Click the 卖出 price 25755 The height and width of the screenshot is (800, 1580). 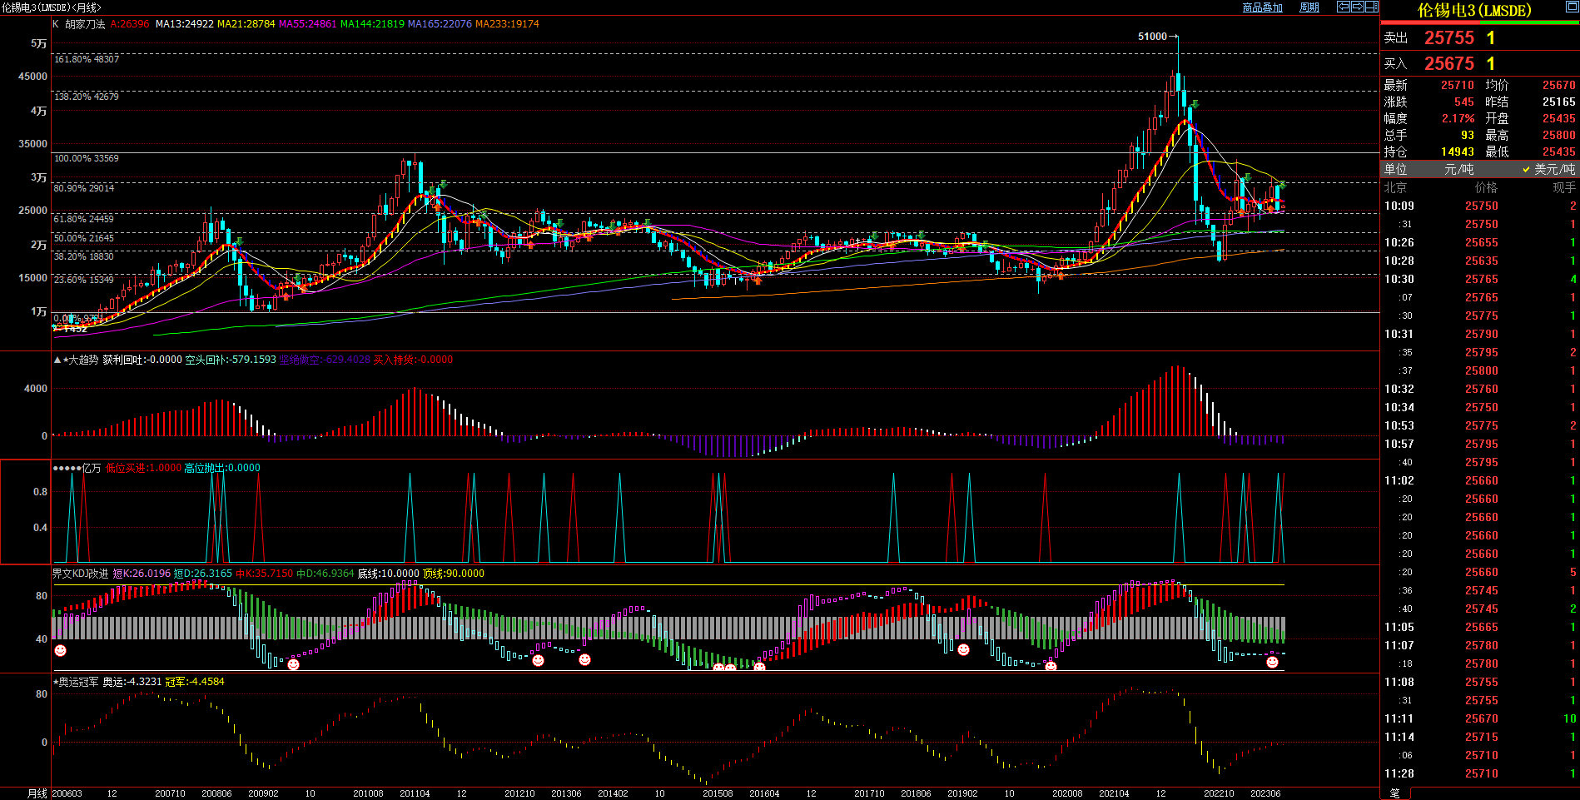[1448, 37]
